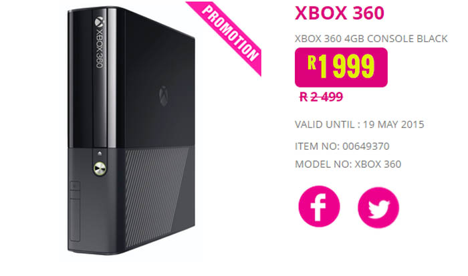Click the valid until 19 May 2015 text
Screen dimensions: 468x276
click(x=360, y=124)
